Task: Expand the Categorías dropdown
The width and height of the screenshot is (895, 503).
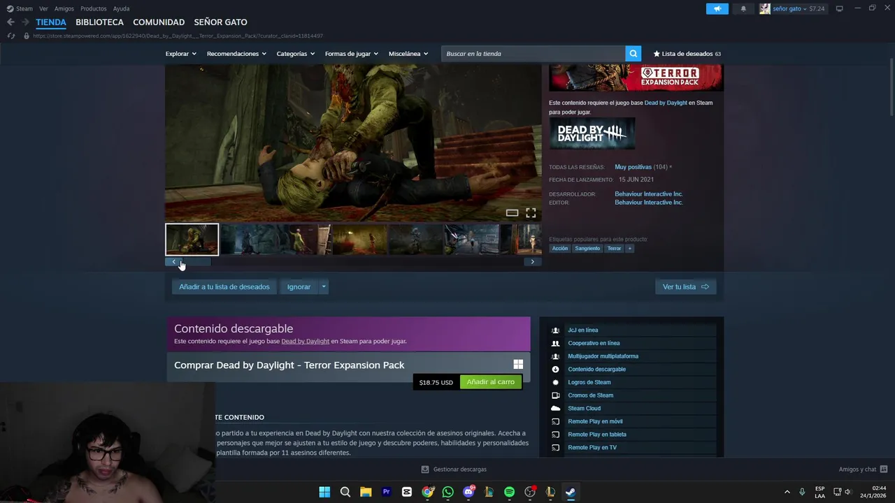Action: point(295,54)
